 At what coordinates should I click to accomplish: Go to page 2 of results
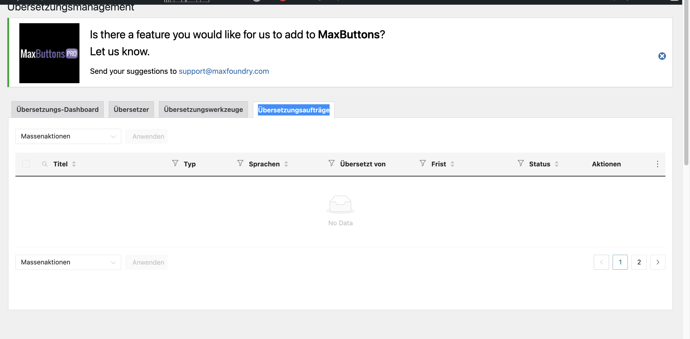point(639,262)
